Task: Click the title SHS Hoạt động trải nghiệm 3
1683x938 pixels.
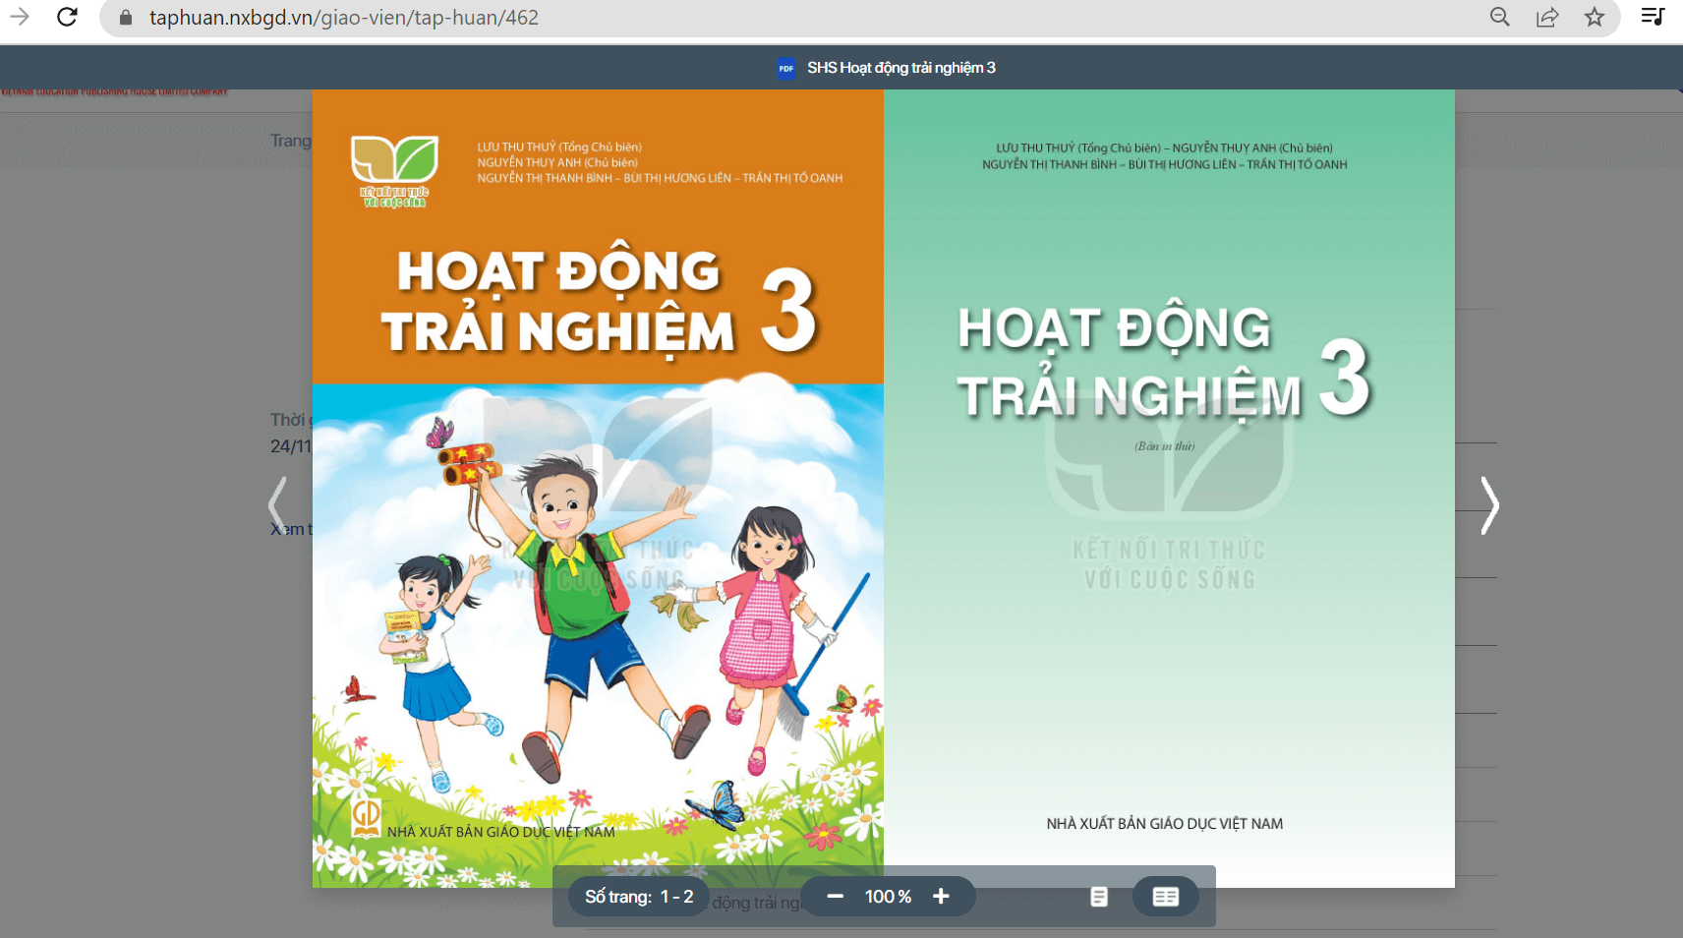Action: [901, 68]
